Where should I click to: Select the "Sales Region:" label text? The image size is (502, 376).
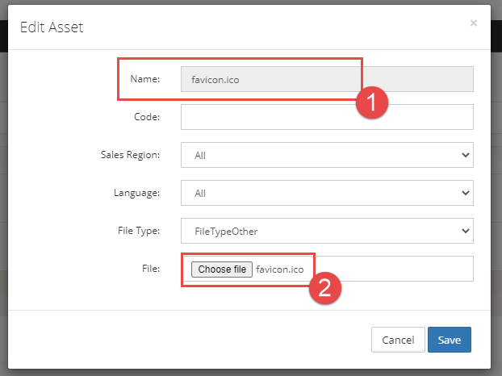(x=132, y=155)
